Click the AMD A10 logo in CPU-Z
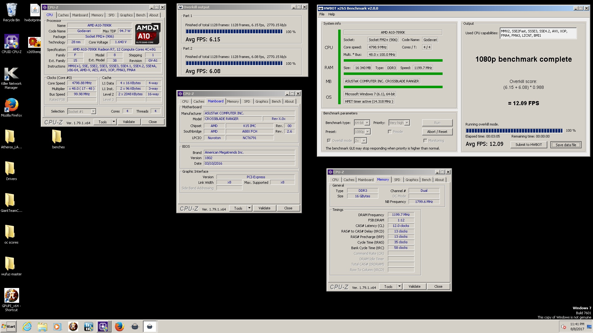593x333 pixels. click(x=147, y=34)
